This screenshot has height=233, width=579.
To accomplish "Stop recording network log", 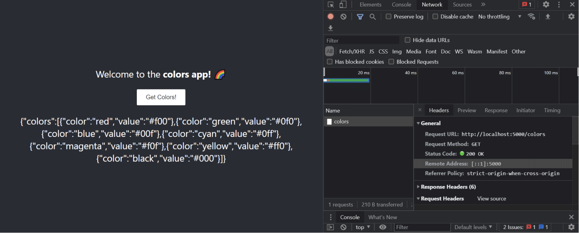I will [x=330, y=16].
